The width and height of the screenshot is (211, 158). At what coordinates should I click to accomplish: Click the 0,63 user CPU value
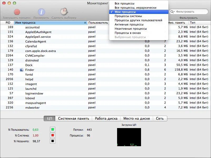coord(36,130)
